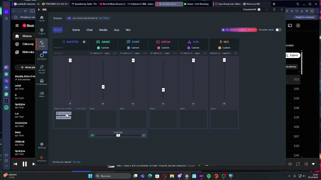Viewport: 321px width, 180px height.
Task: Open WhatsApp in Opera sidebar
Action: click(6, 94)
